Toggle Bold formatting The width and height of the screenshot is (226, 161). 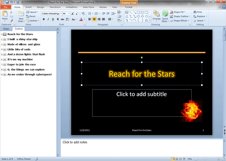click(43, 19)
